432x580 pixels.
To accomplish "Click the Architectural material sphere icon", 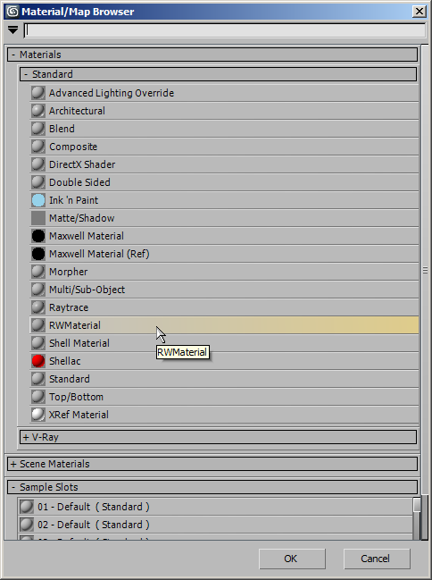I will tap(38, 111).
